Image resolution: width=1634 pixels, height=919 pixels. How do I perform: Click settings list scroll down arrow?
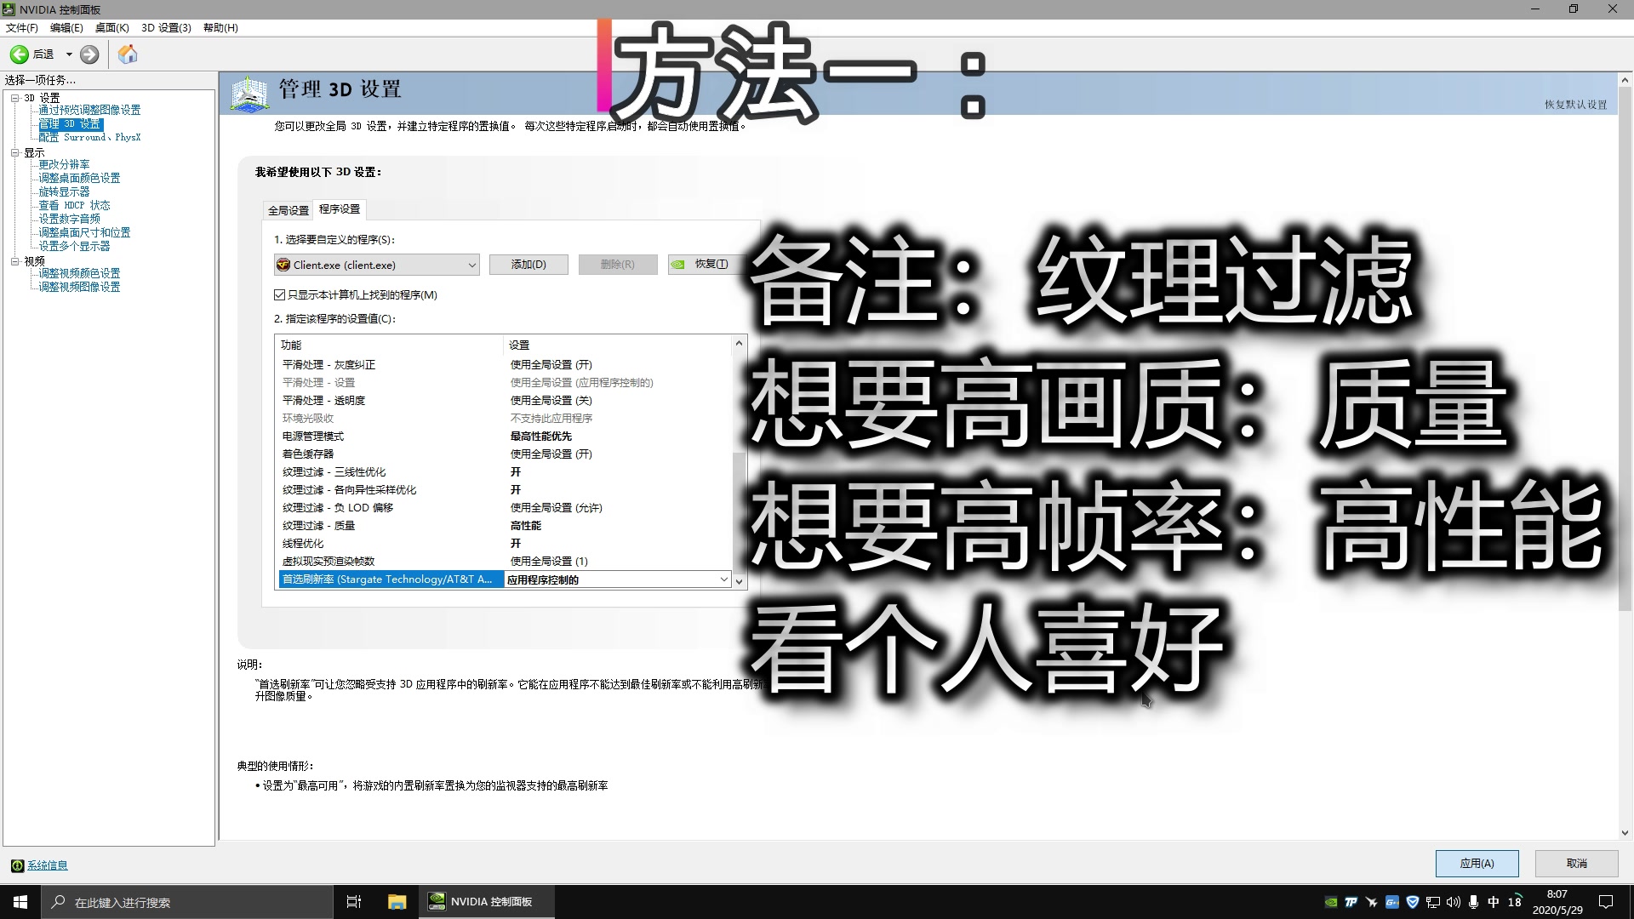coord(739,581)
